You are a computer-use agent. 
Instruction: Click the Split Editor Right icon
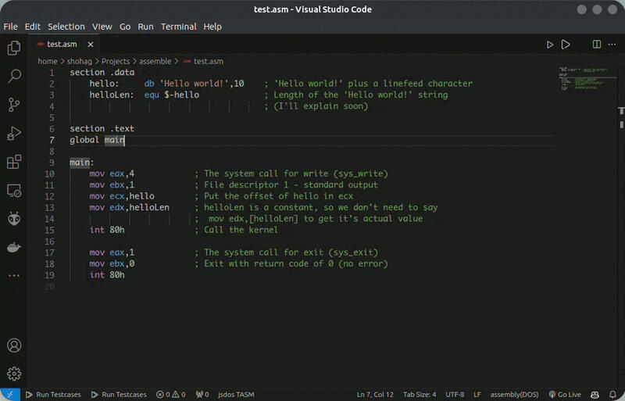point(596,45)
